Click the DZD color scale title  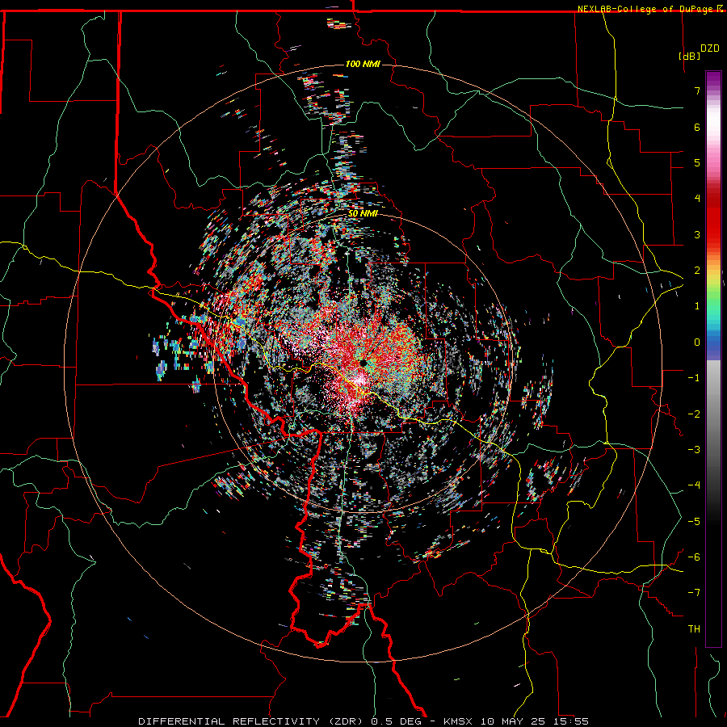click(x=710, y=48)
